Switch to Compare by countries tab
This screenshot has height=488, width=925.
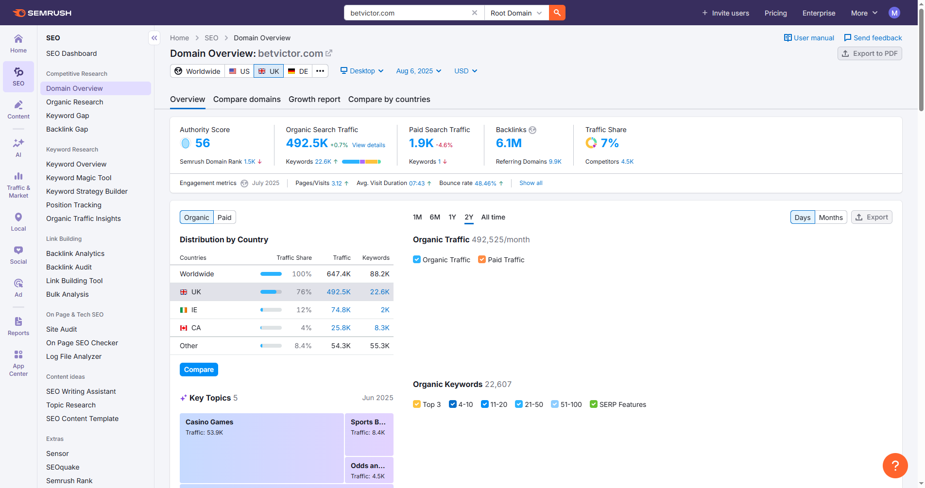(389, 99)
